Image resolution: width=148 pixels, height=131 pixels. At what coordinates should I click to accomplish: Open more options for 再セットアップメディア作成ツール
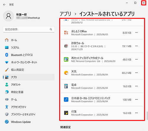pyautogui.click(x=136, y=59)
